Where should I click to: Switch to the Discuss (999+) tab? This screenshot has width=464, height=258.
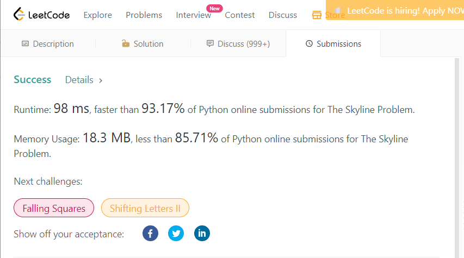pos(243,44)
